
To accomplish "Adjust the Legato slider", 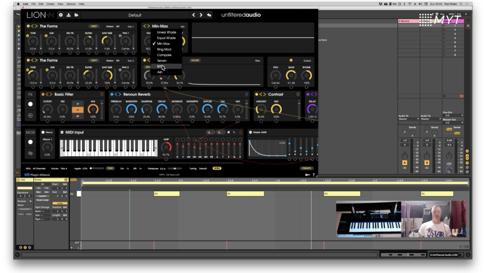I will pos(96,168).
